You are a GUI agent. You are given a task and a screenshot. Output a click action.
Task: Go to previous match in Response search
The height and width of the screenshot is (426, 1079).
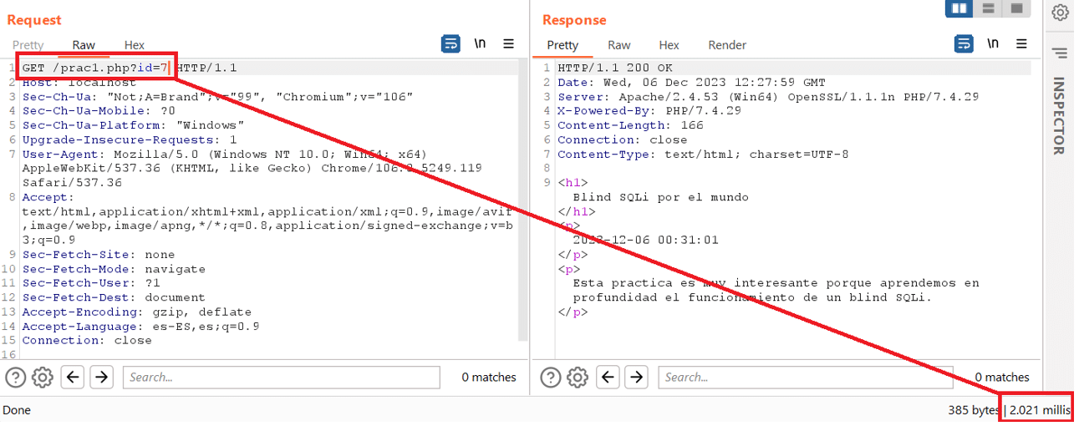tap(608, 378)
